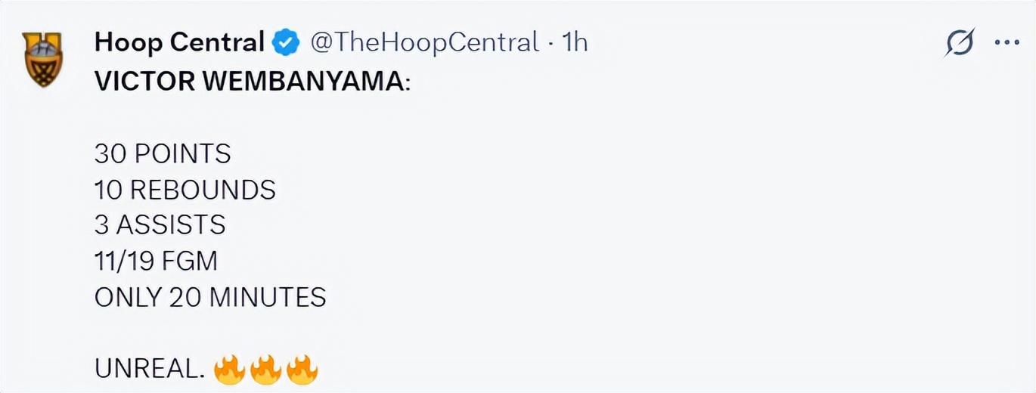Click the middle fire emoji

pos(266,370)
